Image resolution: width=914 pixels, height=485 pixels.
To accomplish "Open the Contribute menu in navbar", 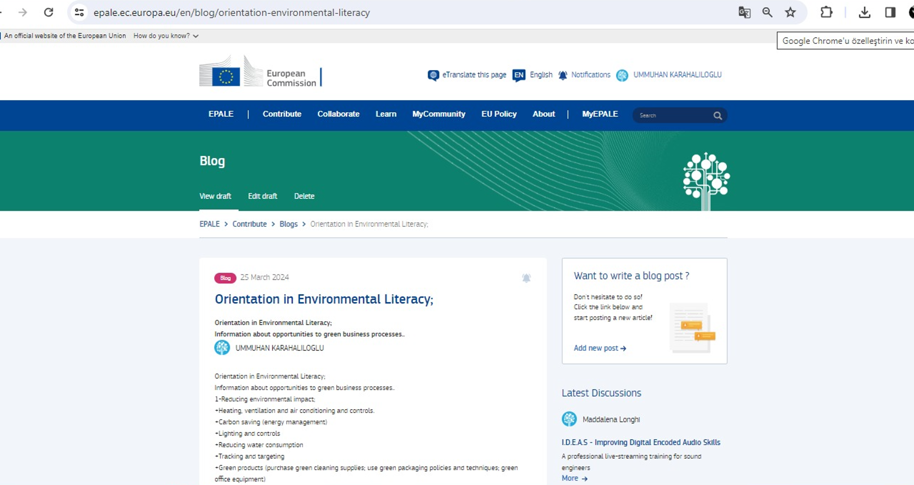I will (282, 114).
